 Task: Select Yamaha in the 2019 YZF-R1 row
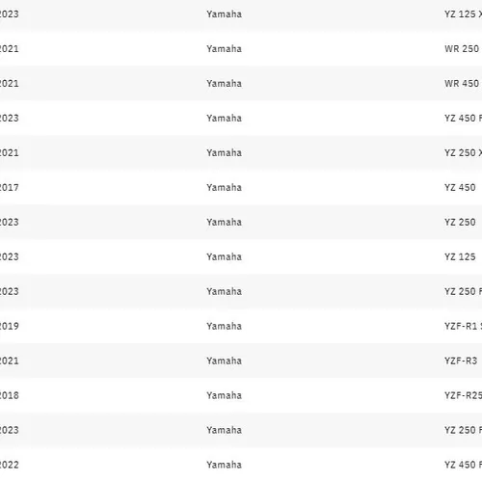pos(224,326)
